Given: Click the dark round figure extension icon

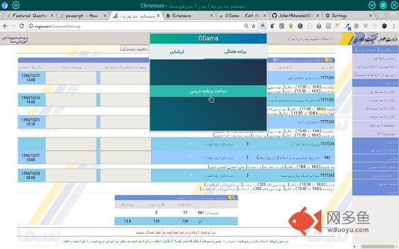Looking at the screenshot, I should point(300,26).
